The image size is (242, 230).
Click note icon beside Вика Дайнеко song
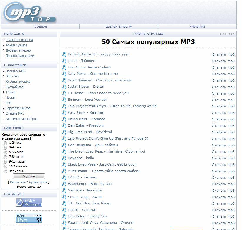[x=64, y=80]
